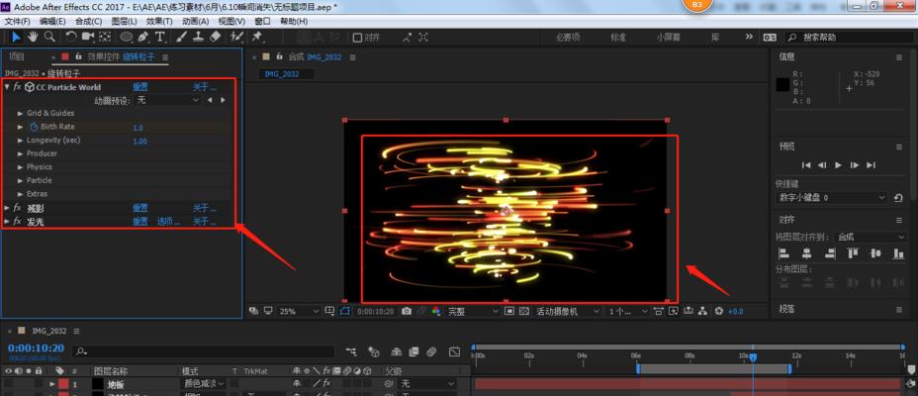The width and height of the screenshot is (918, 396).
Task: Expand the Extras property group
Action: [x=21, y=194]
